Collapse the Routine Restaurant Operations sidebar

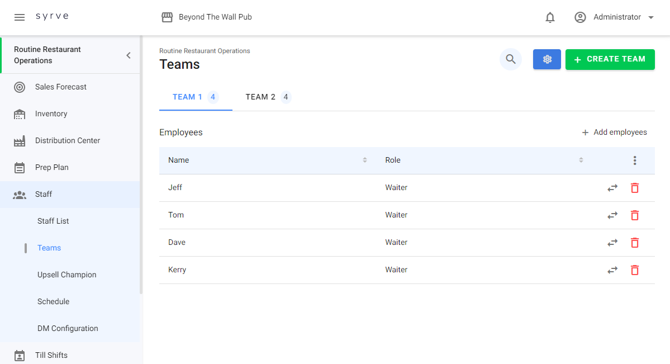pyautogui.click(x=129, y=55)
